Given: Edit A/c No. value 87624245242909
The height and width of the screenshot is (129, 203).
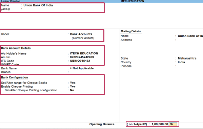Looking at the screenshot, I should click(x=82, y=57).
